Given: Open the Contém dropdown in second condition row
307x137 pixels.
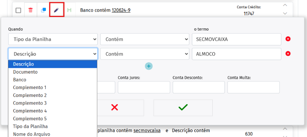Looking at the screenshot, I should coord(145,54).
